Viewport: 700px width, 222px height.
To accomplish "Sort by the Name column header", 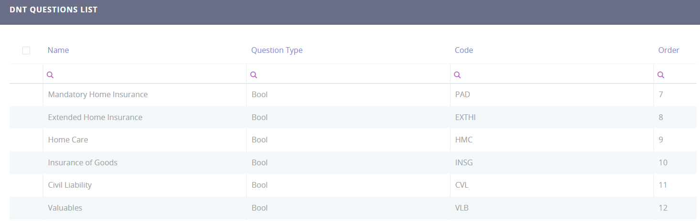I will pyautogui.click(x=58, y=50).
